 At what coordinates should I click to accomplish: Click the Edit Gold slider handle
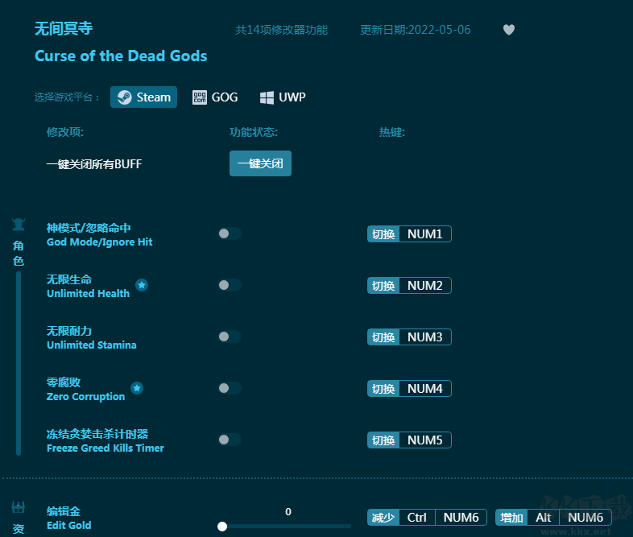point(222,526)
